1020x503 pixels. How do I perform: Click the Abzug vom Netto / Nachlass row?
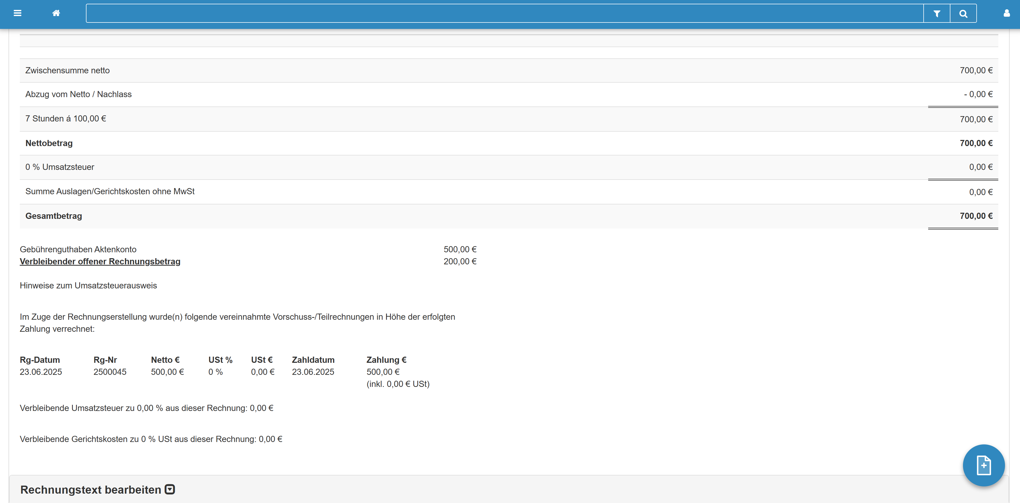[78, 95]
